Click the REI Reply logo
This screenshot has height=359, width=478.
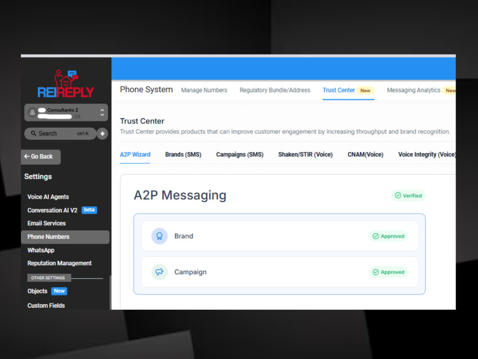pos(65,84)
